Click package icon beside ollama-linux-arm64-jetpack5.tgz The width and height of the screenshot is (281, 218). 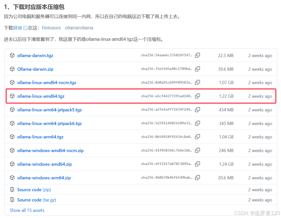click(12, 110)
